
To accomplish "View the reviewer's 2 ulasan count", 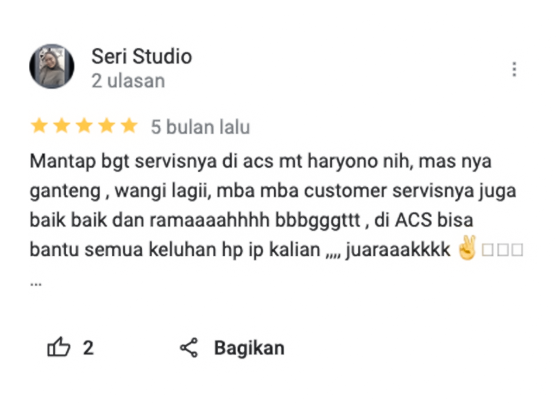I will 128,81.
